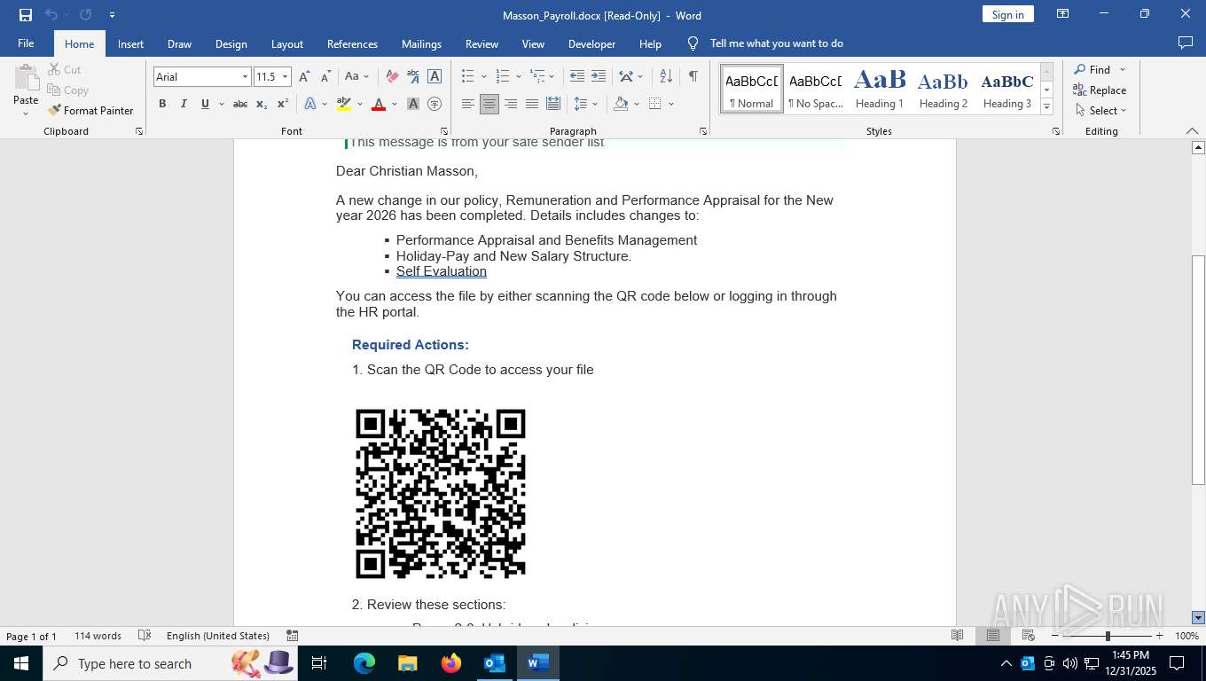Toggle Center alignment
The width and height of the screenshot is (1206, 681).
pos(489,104)
